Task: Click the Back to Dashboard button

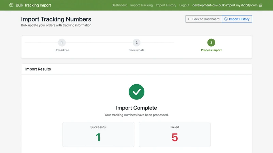Action: (203, 19)
